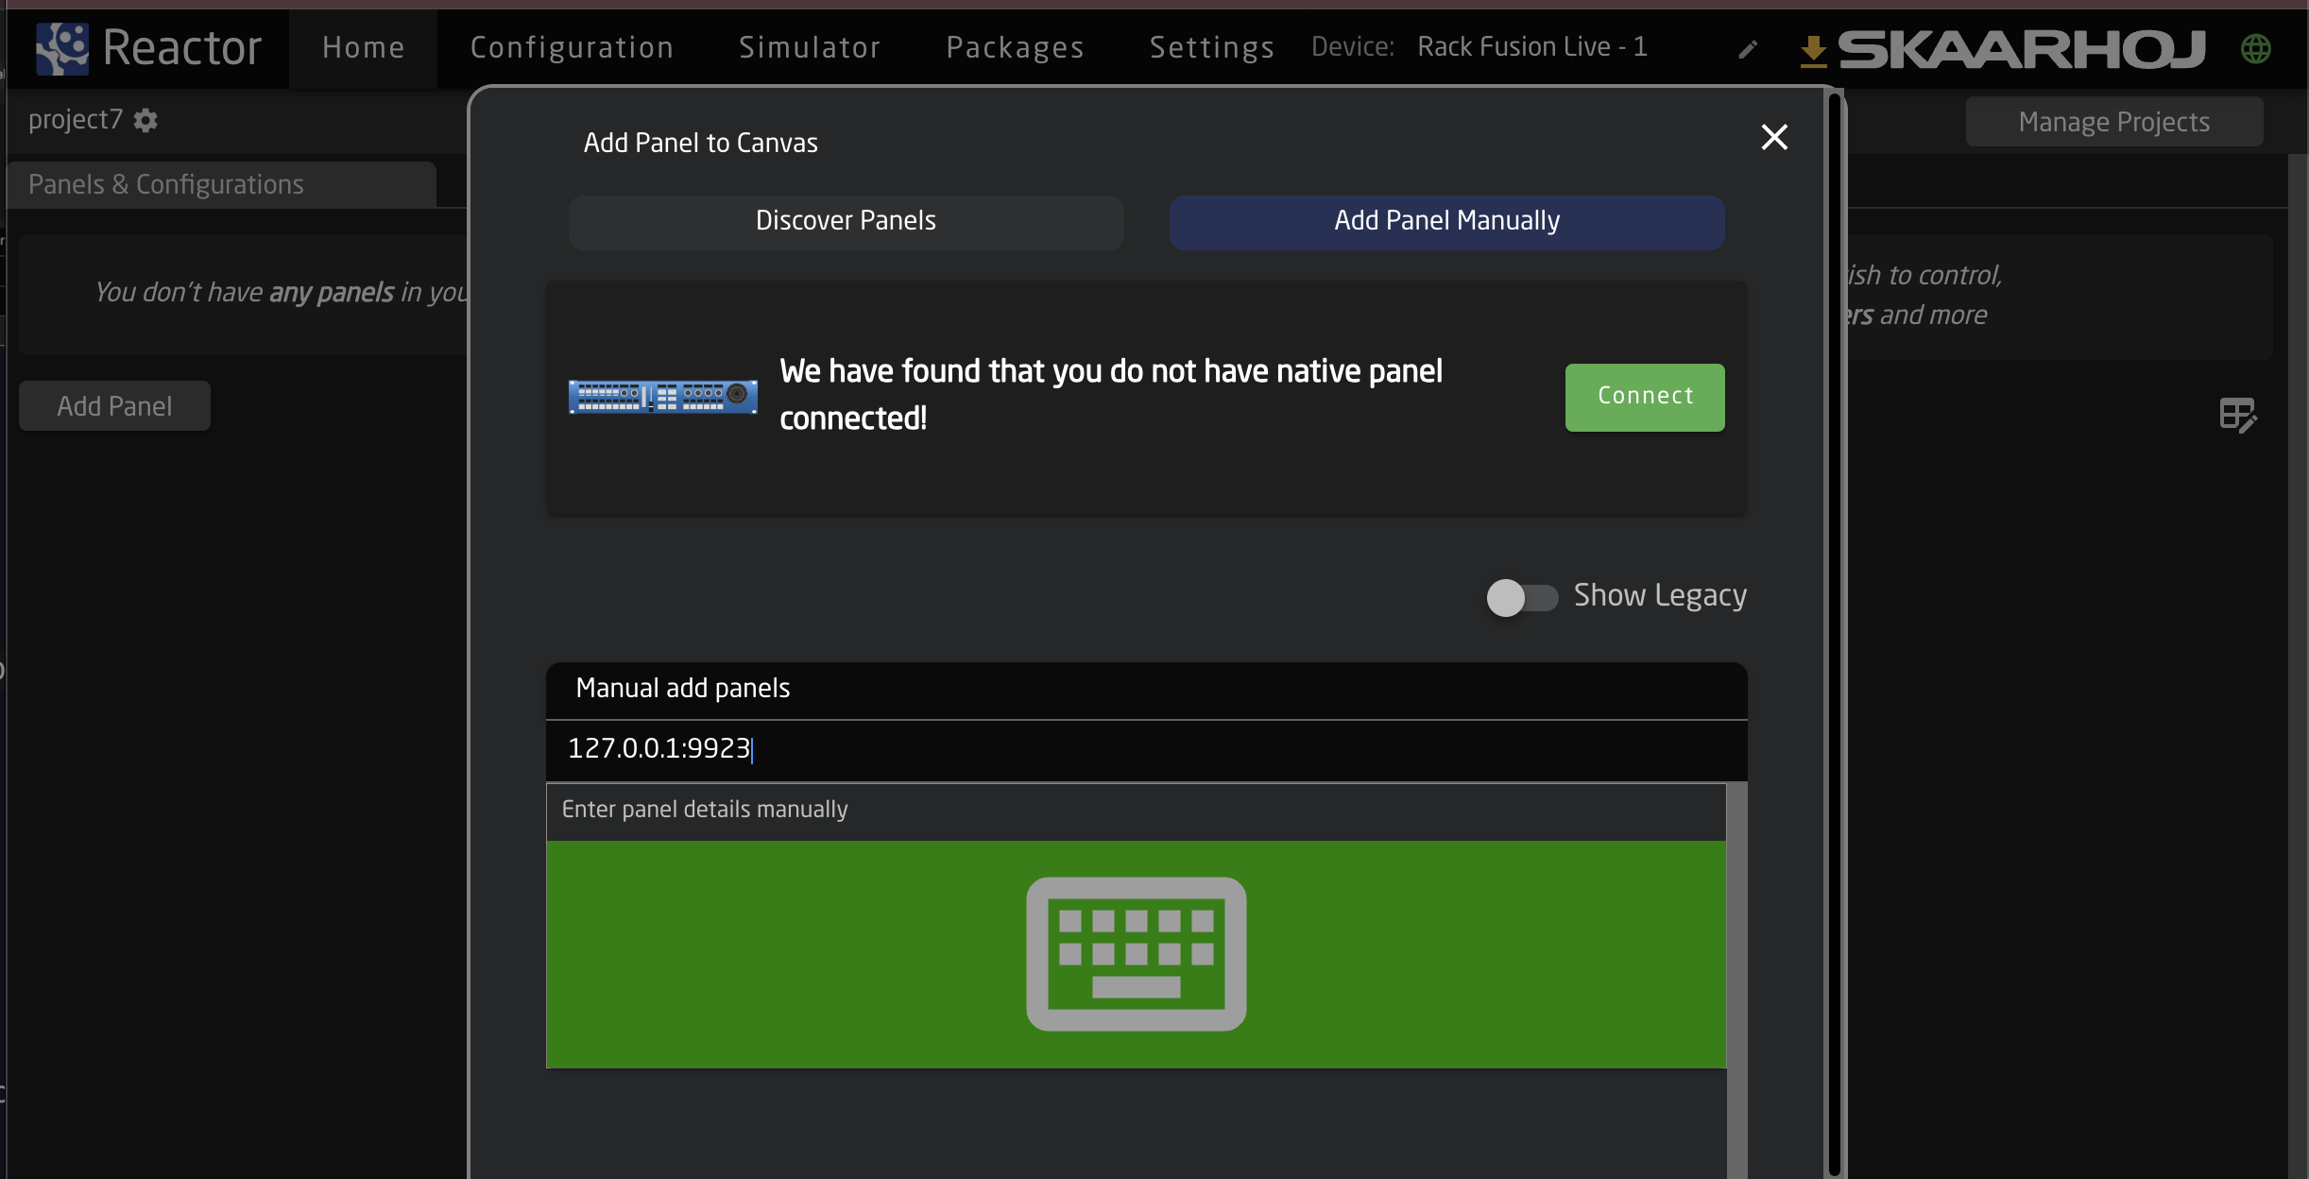Click the green globe network icon

click(x=2255, y=48)
